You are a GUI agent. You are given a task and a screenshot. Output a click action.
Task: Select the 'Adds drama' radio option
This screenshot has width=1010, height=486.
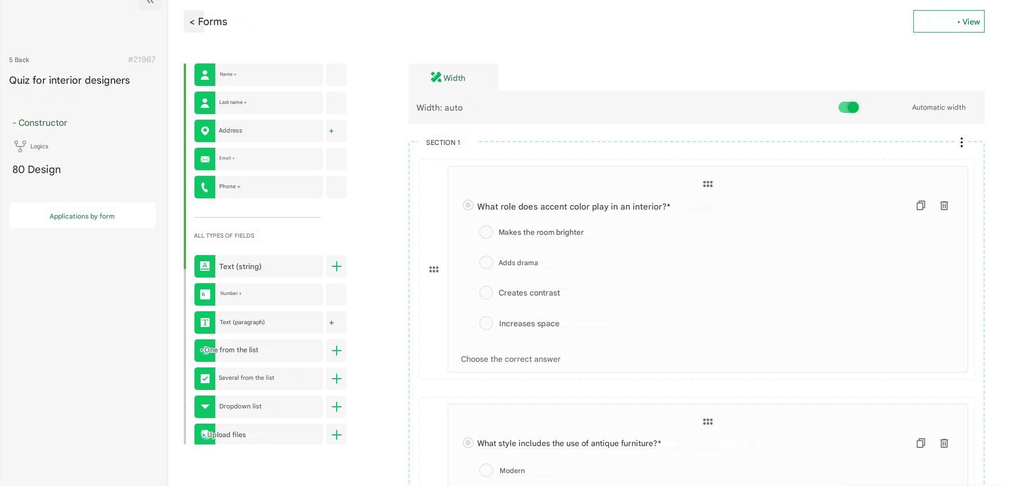486,262
